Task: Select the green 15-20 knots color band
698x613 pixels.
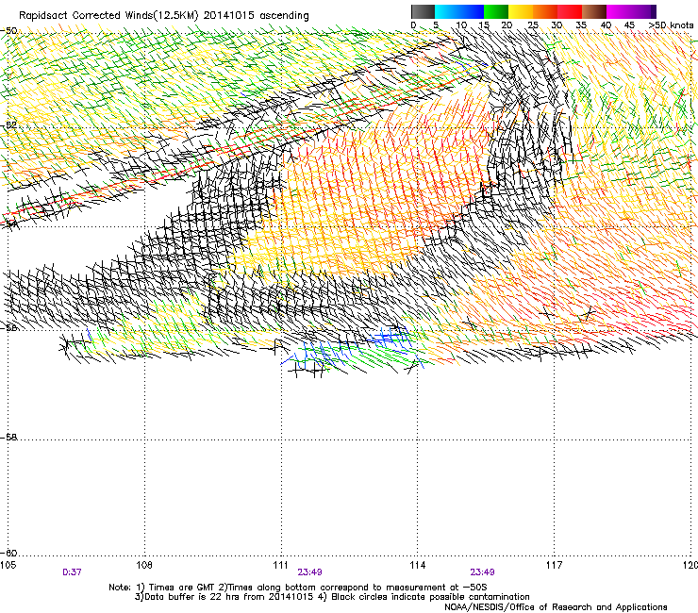Action: (496, 11)
